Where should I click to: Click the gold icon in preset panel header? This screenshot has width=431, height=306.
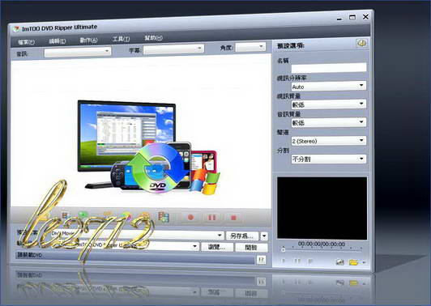pyautogui.click(x=361, y=43)
